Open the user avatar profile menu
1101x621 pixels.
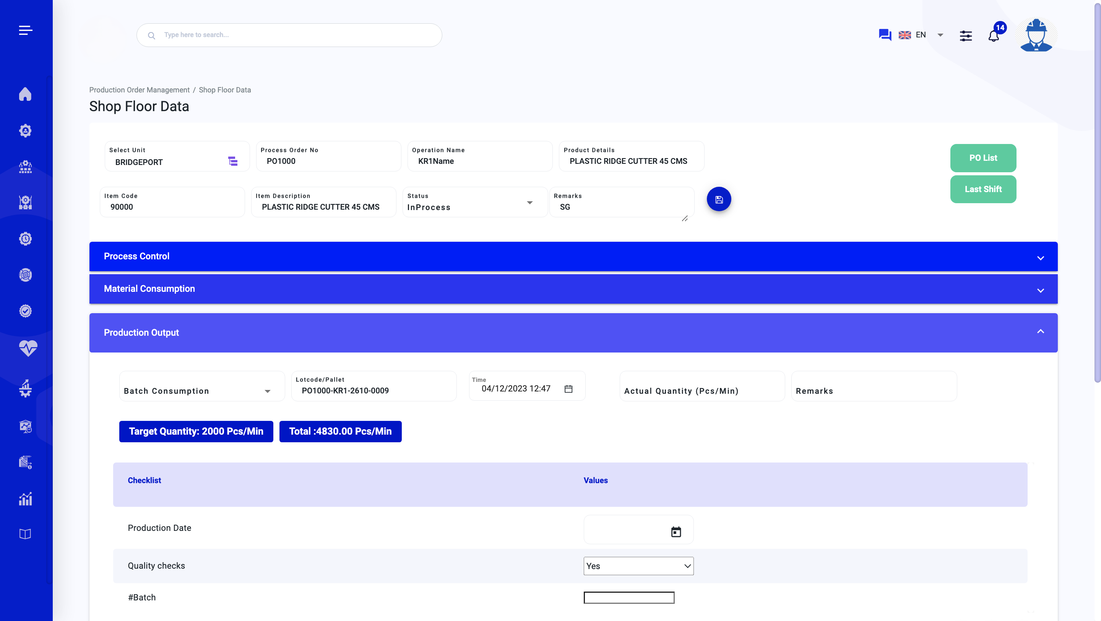pyautogui.click(x=1036, y=35)
